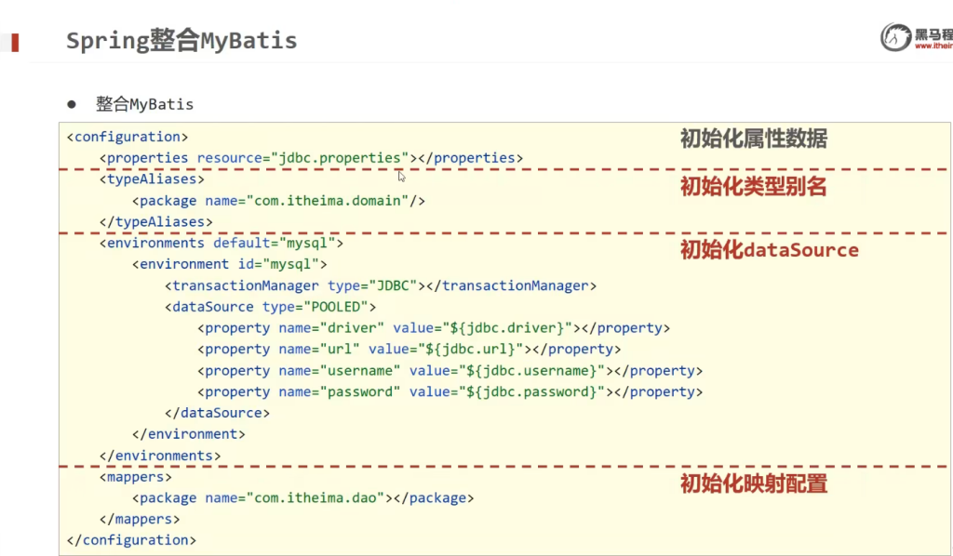Click the bullet point before 整合MyBatis

[x=71, y=103]
